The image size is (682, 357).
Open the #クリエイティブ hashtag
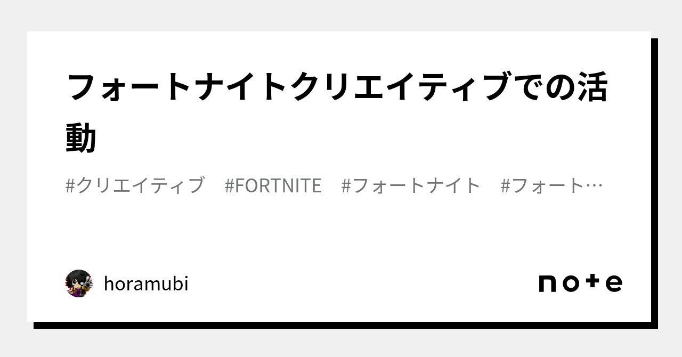pos(135,186)
